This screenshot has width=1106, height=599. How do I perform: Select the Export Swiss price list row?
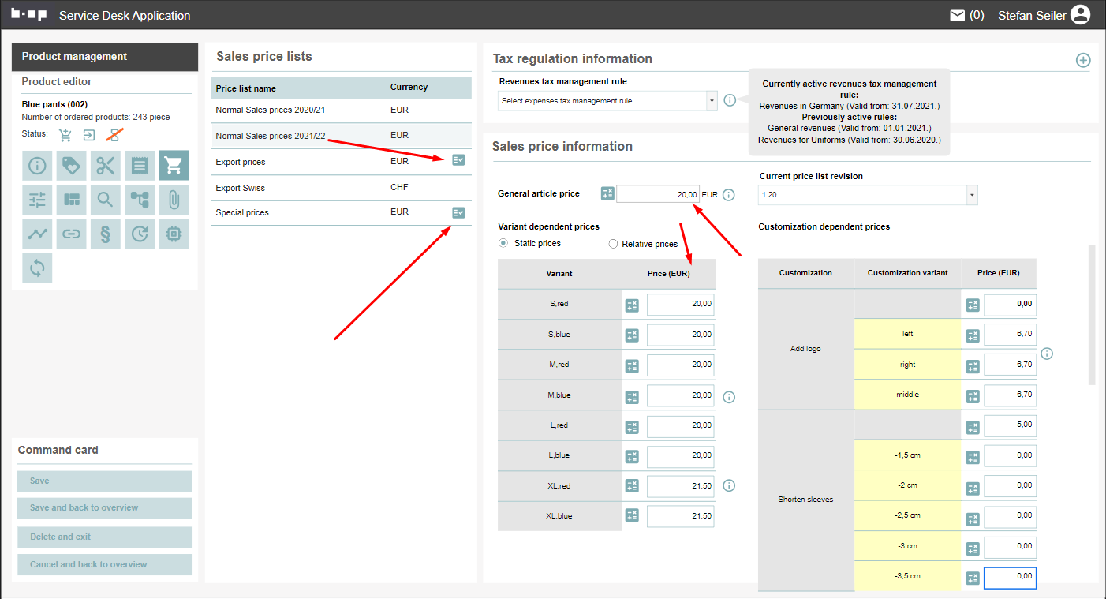pyautogui.click(x=341, y=188)
